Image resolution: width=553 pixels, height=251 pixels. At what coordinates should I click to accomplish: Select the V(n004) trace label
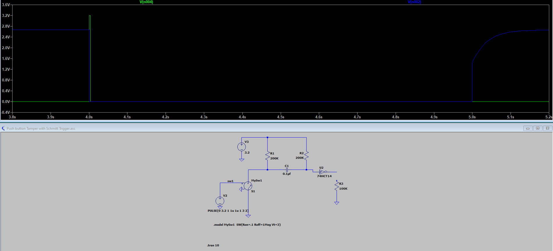tap(146, 2)
